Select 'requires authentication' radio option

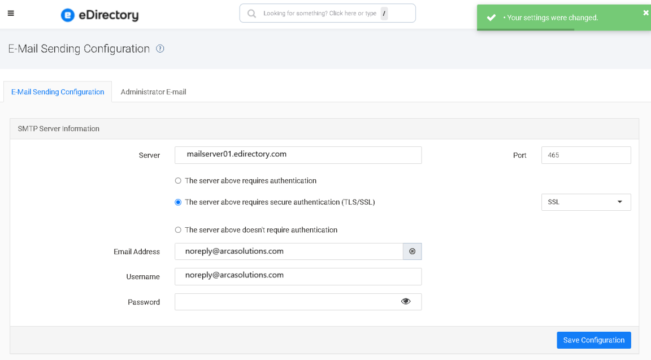tap(178, 181)
